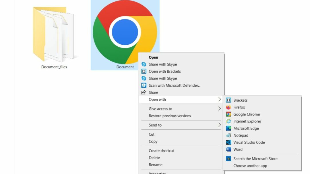Screen dimensions: 310x174
Task: Select the Notepad icon in submenu
Action: pyautogui.click(x=228, y=135)
